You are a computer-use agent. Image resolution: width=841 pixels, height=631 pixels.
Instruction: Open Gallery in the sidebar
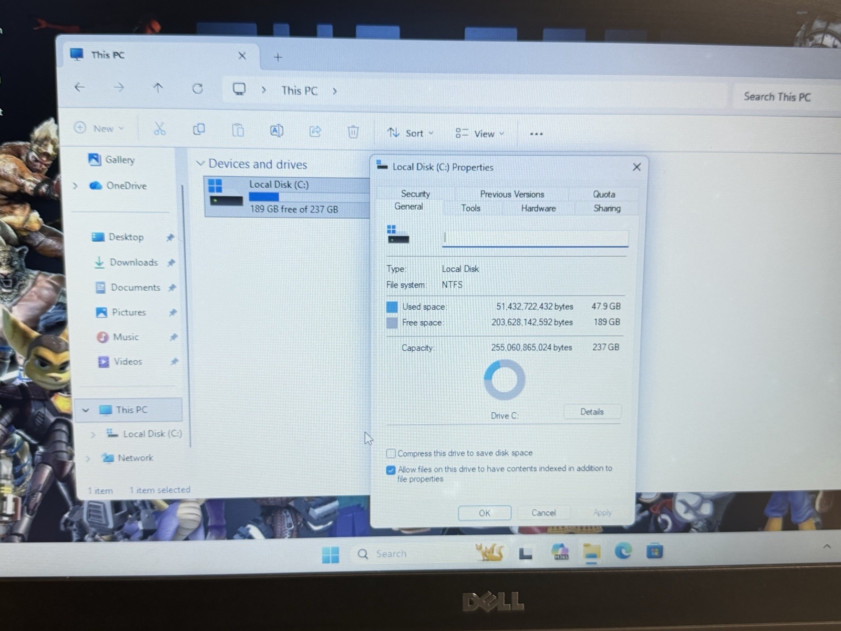point(111,159)
